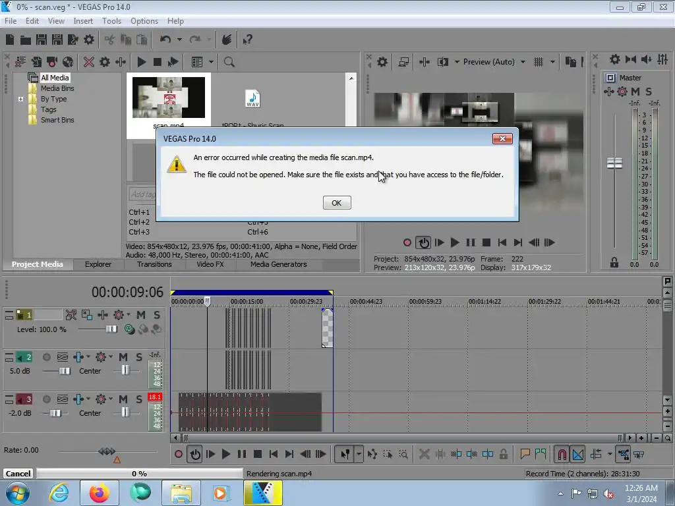Adjust the Master volume fader handle
This screenshot has height=506, width=675.
tap(614, 163)
